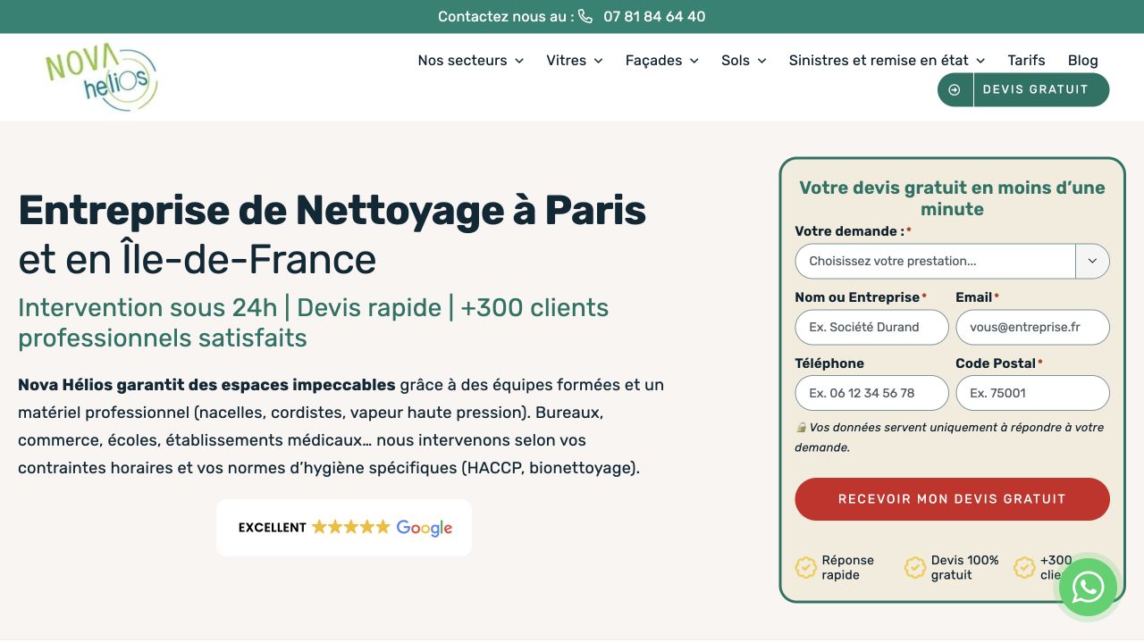Open WhatsApp chat floating button
Screen dimensions: 1144x643
pos(1088,587)
